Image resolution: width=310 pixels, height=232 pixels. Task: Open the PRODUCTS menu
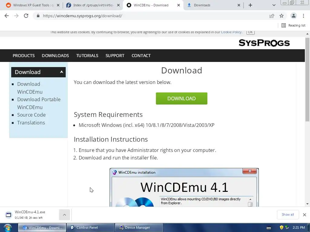pyautogui.click(x=24, y=56)
